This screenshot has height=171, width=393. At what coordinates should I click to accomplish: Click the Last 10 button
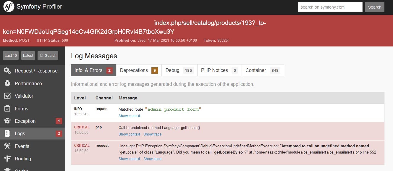[10, 55]
